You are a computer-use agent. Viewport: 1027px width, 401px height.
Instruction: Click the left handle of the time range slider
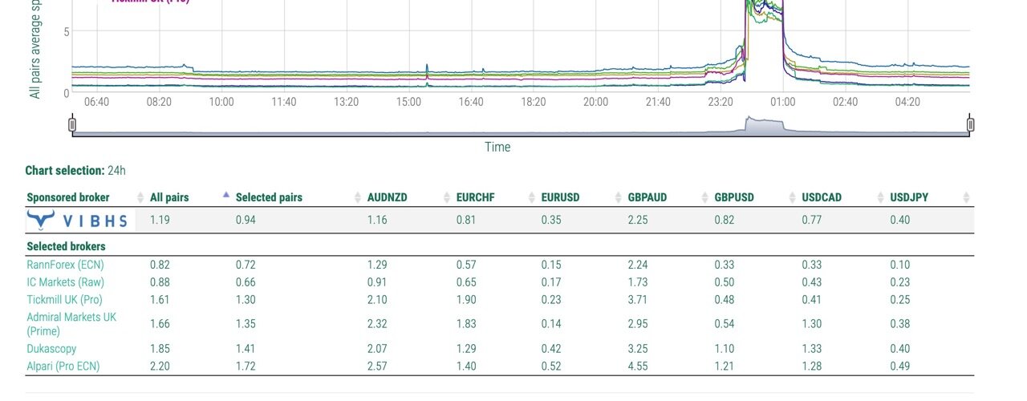(72, 124)
